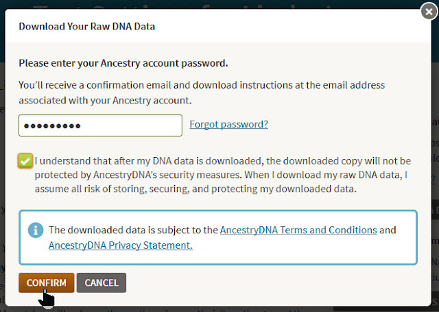Image resolution: width=439 pixels, height=312 pixels.
Task: Close the Download Your Raw DNA Data dialog
Action: click(429, 12)
